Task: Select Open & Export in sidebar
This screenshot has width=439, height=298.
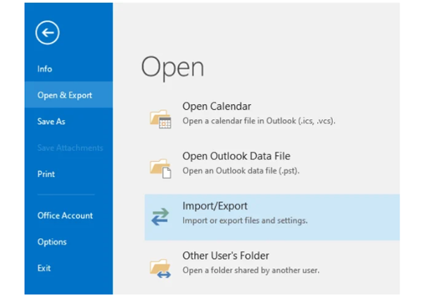Action: click(x=69, y=95)
